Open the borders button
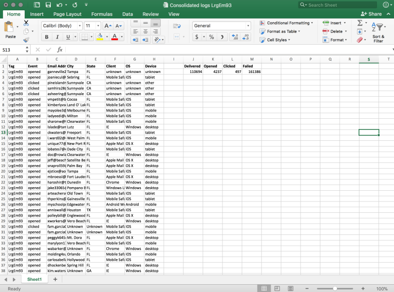The width and height of the screenshot is (394, 292). 85,36
